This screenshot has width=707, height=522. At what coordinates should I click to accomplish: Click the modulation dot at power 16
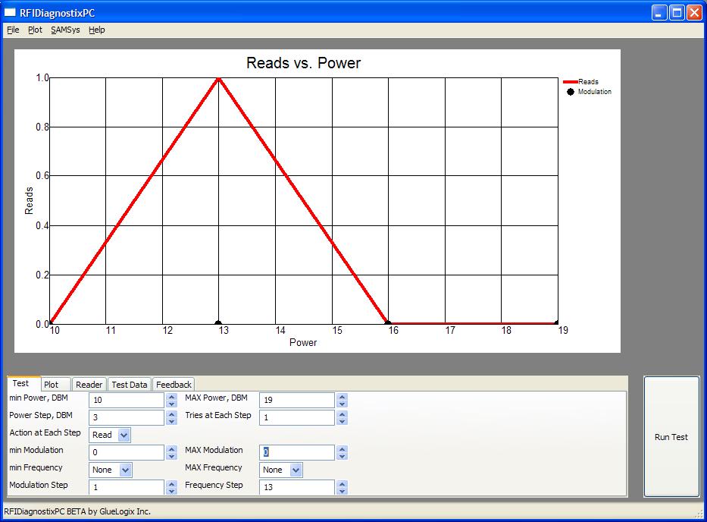(x=388, y=323)
